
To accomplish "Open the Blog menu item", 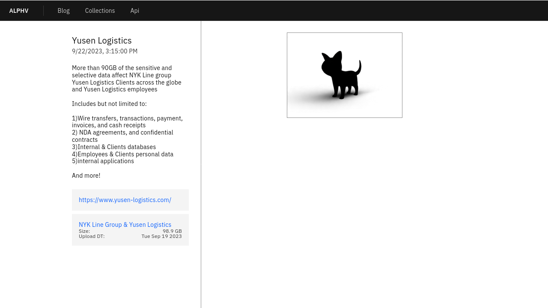I will pyautogui.click(x=63, y=11).
